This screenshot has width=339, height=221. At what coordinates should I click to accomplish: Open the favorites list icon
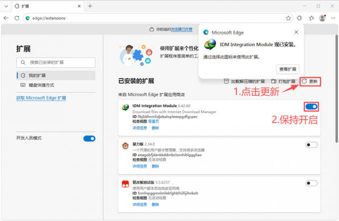[311, 18]
